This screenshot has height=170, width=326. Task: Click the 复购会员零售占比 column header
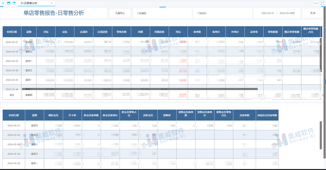click(x=224, y=115)
